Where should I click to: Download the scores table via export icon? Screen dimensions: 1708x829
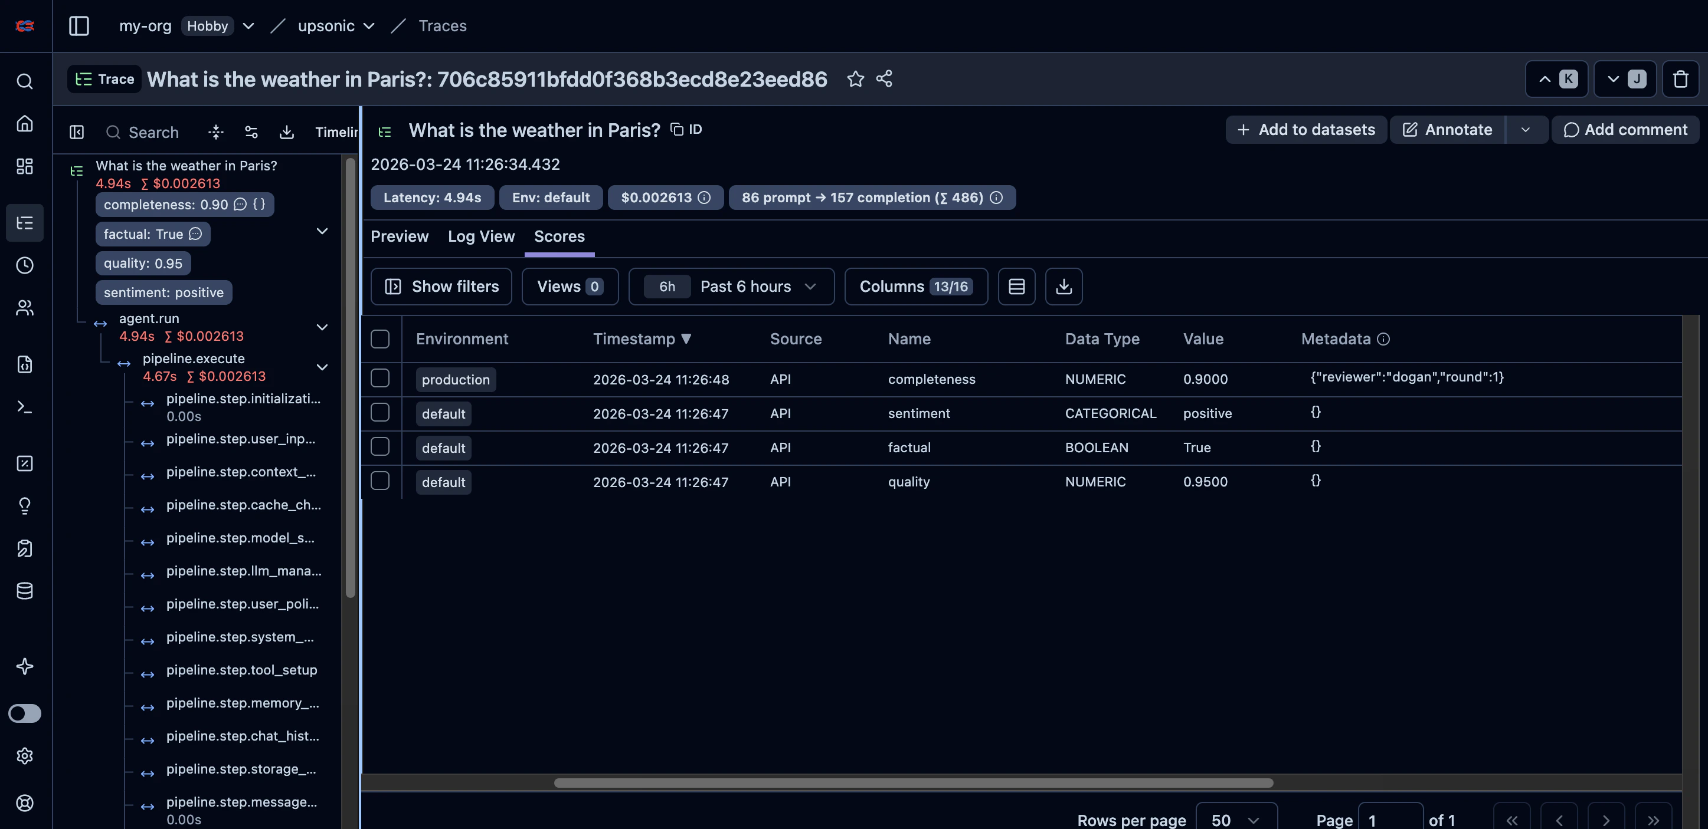1064,286
